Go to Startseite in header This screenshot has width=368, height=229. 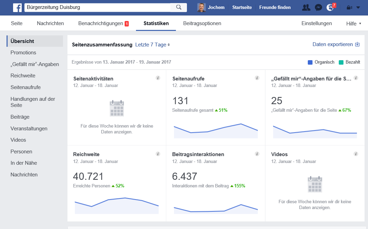242,8
